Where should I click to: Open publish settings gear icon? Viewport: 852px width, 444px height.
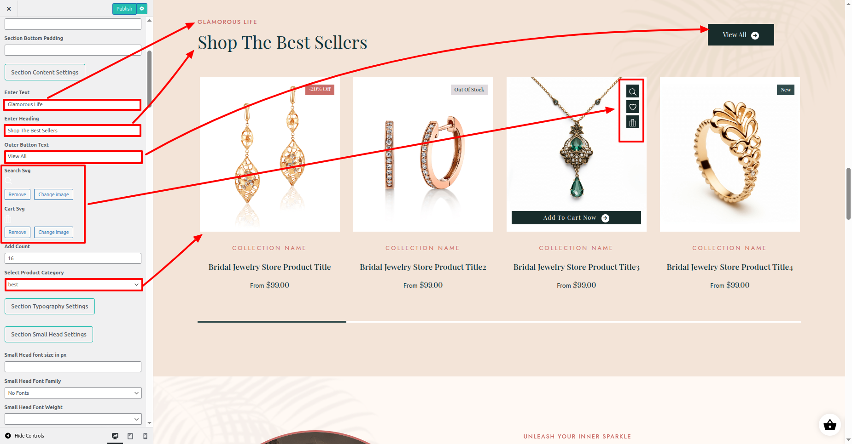pyautogui.click(x=142, y=9)
